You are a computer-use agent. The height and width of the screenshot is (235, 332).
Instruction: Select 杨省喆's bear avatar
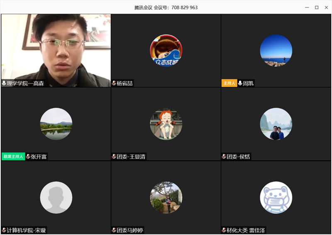point(166,51)
